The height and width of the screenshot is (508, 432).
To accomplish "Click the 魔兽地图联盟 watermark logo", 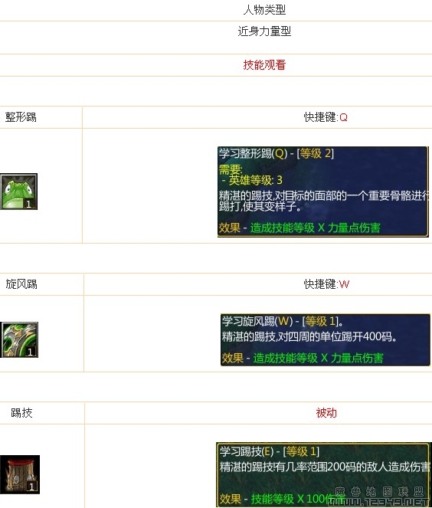I will 379,497.
